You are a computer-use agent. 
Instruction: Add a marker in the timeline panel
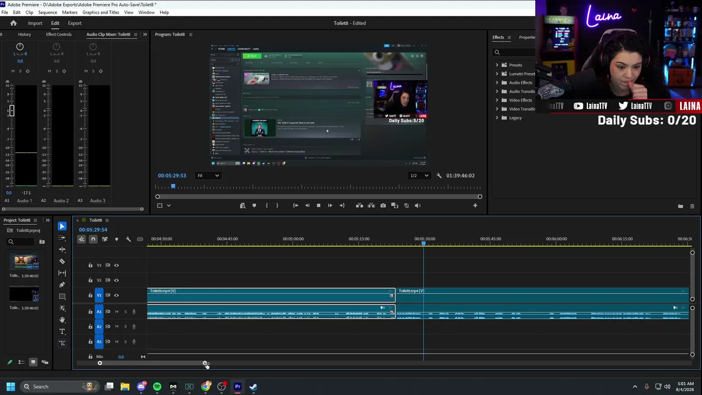click(116, 239)
